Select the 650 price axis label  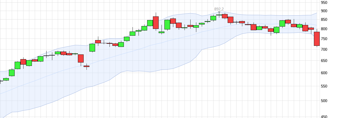click(324, 61)
